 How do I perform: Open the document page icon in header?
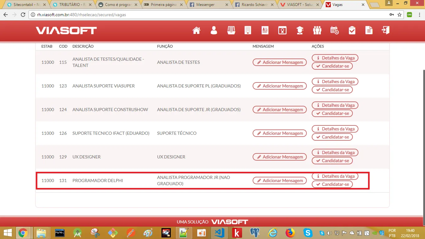[369, 30]
